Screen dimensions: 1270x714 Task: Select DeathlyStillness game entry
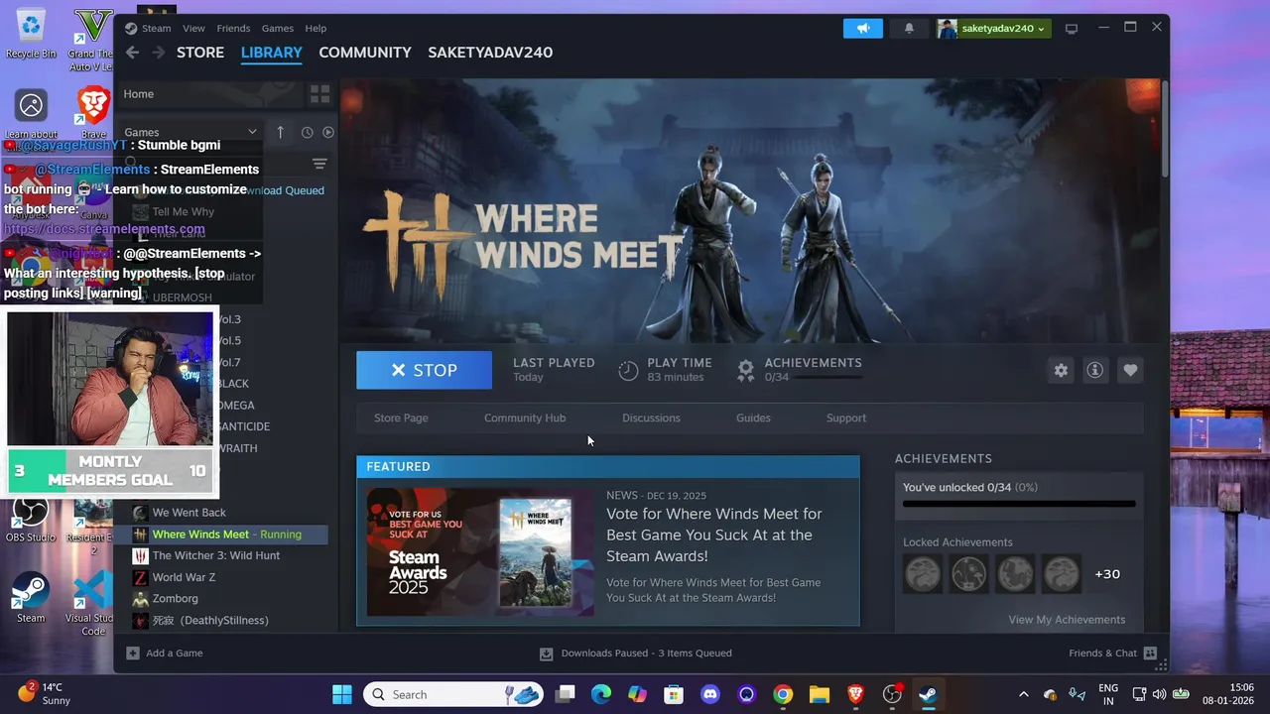(x=210, y=621)
